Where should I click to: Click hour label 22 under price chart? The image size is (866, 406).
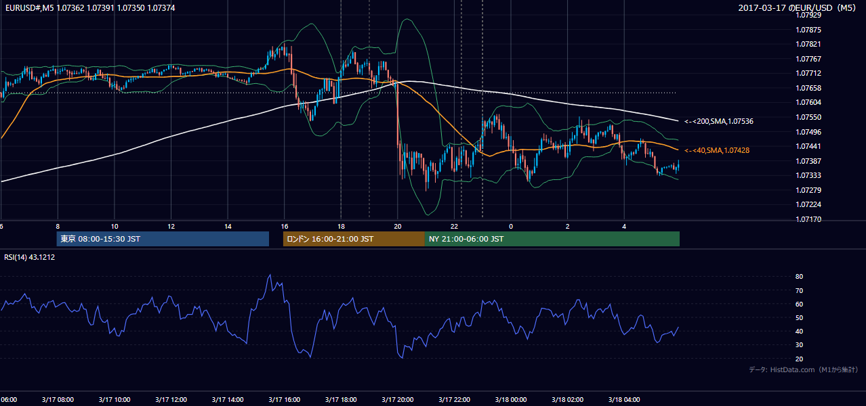455,227
